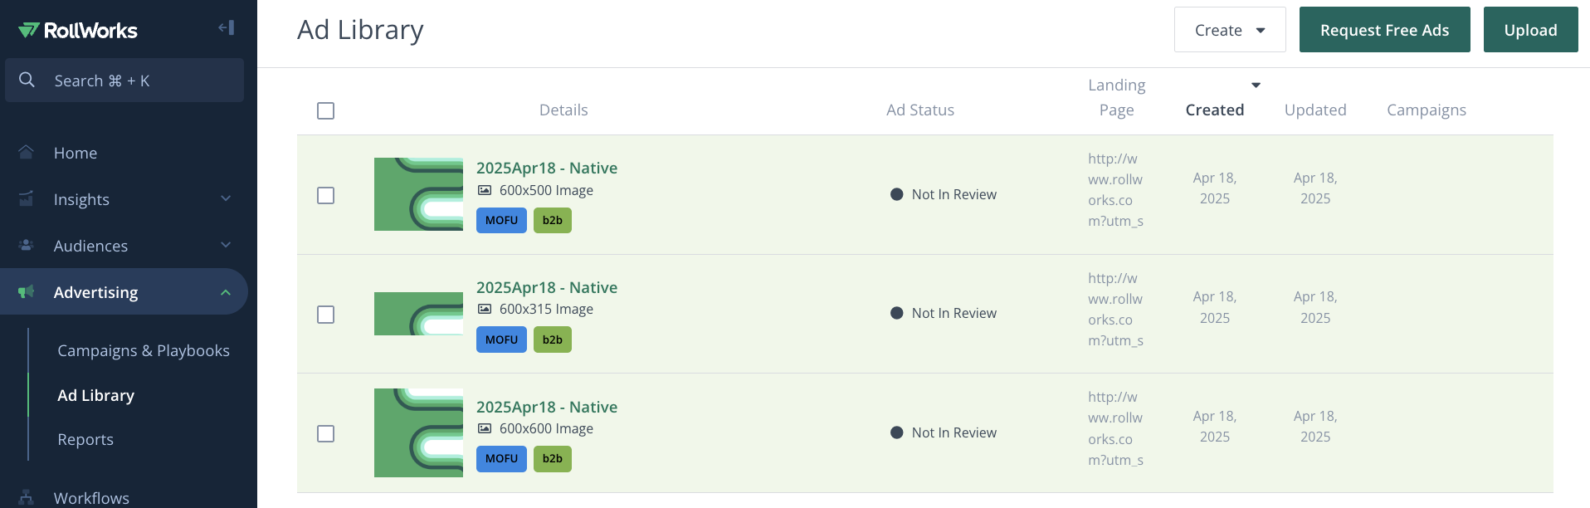Viewport: 1590px width, 508px height.
Task: Click thumbnail of 600x315 Image ad
Action: tap(418, 314)
